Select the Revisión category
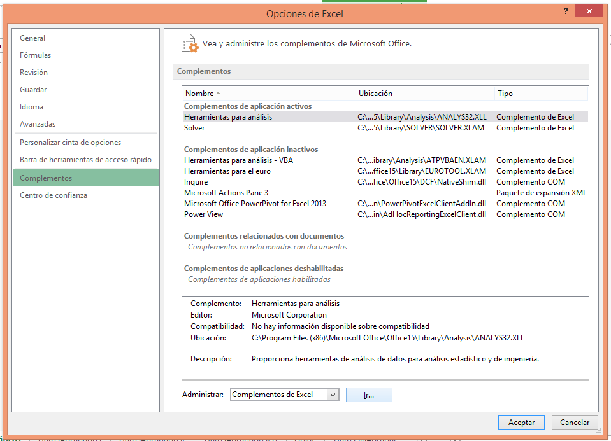This screenshot has height=441, width=611. click(34, 73)
